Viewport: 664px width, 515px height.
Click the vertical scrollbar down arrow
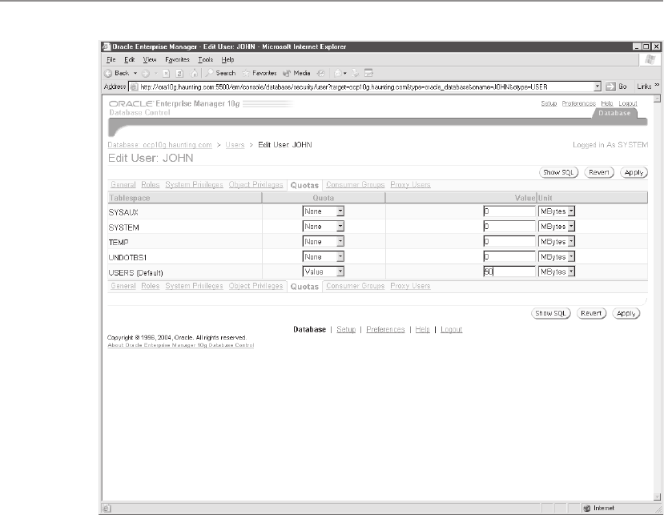click(657, 497)
